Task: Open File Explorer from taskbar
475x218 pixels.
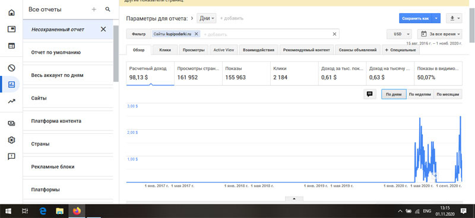Action: click(60, 211)
